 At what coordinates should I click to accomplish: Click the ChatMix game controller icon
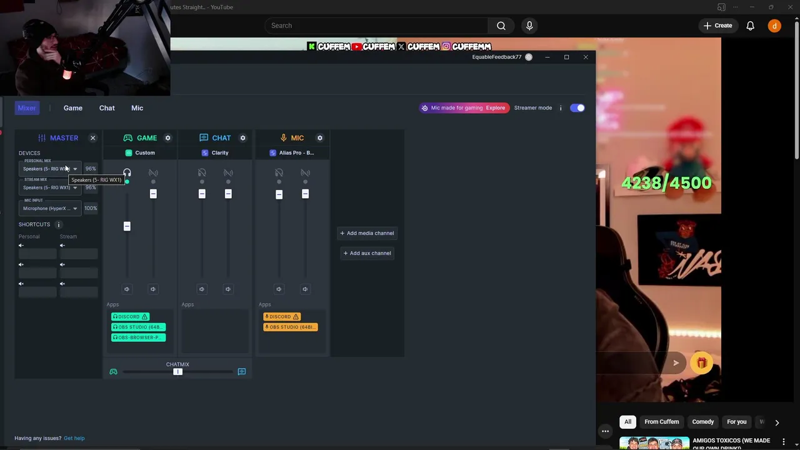pyautogui.click(x=113, y=372)
